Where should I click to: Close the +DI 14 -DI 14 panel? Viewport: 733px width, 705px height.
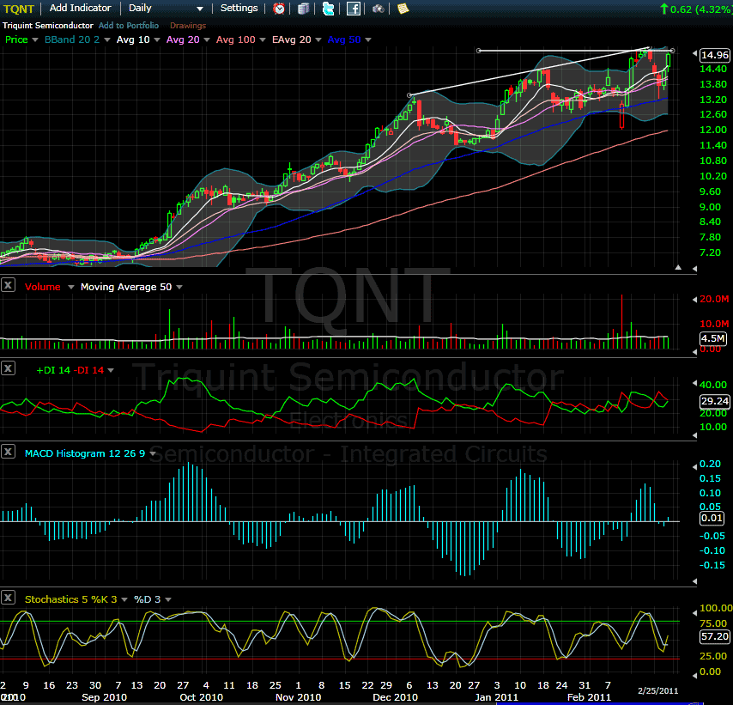(x=9, y=368)
